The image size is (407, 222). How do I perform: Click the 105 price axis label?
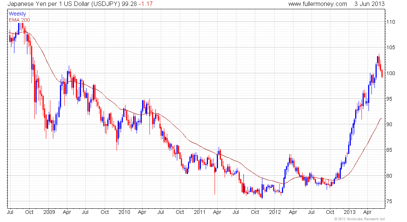(x=390, y=47)
